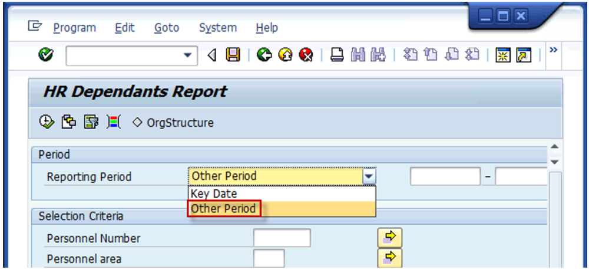589x269 pixels.
Task: Open the Program menu
Action: pyautogui.click(x=74, y=28)
